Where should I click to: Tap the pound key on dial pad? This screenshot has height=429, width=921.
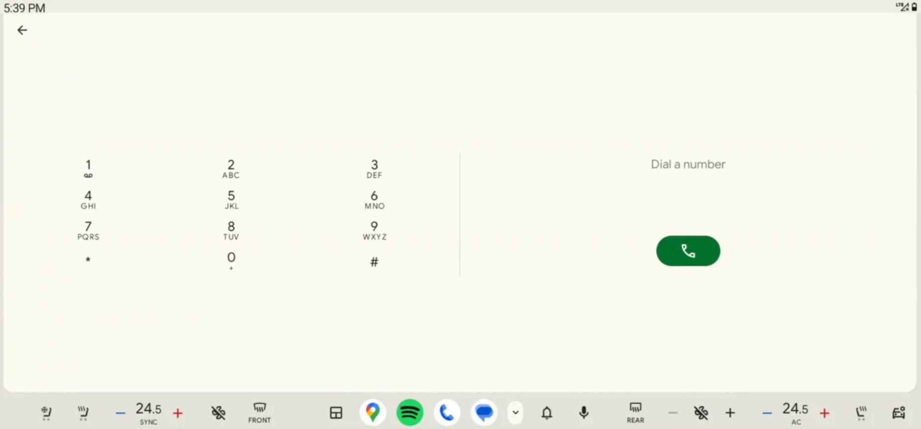[x=374, y=262]
